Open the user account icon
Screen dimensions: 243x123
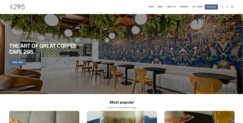[227, 7]
